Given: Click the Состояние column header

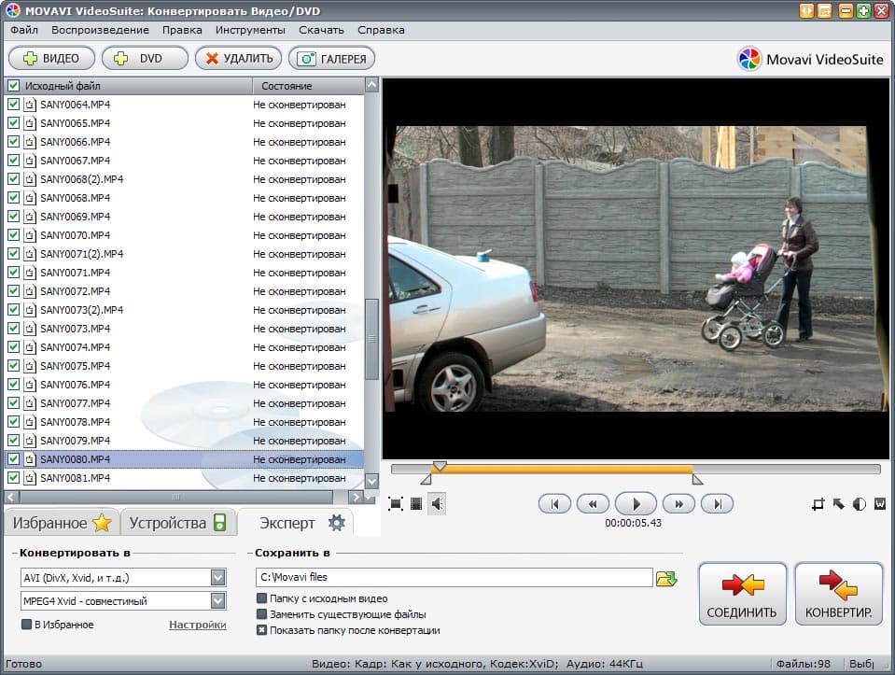Looking at the screenshot, I should pyautogui.click(x=308, y=86).
